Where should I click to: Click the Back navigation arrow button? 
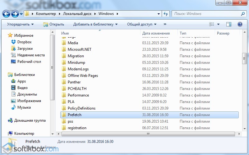7,14
